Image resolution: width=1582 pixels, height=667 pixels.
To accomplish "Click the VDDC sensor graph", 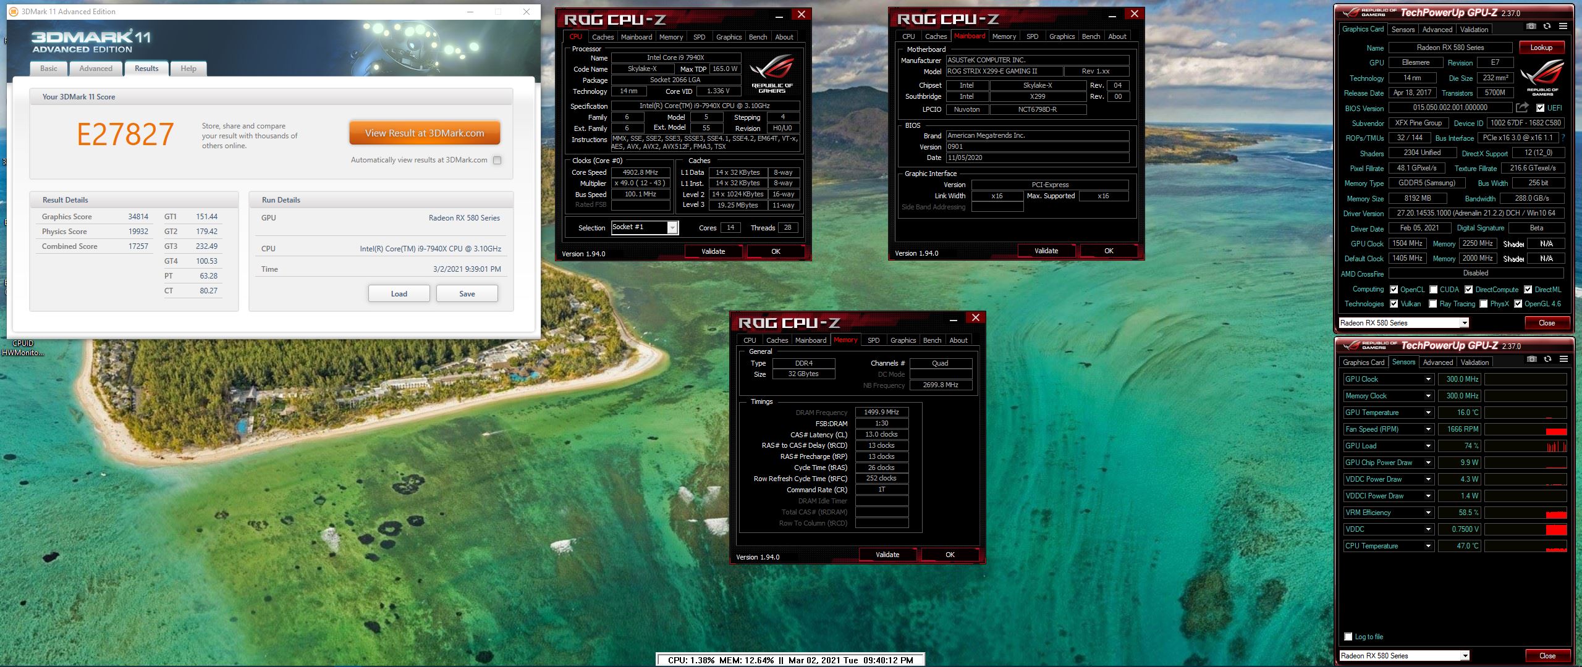I will (x=1526, y=529).
